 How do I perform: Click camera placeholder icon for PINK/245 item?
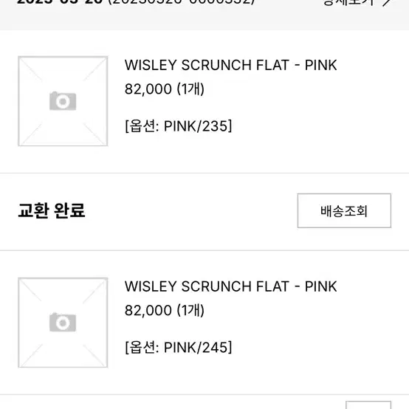coord(63,323)
